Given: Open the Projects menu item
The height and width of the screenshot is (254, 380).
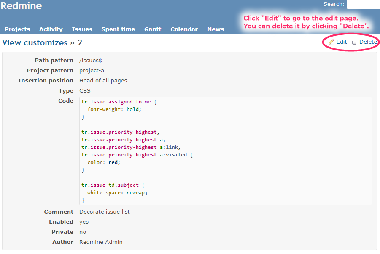Looking at the screenshot, I should 17,29.
